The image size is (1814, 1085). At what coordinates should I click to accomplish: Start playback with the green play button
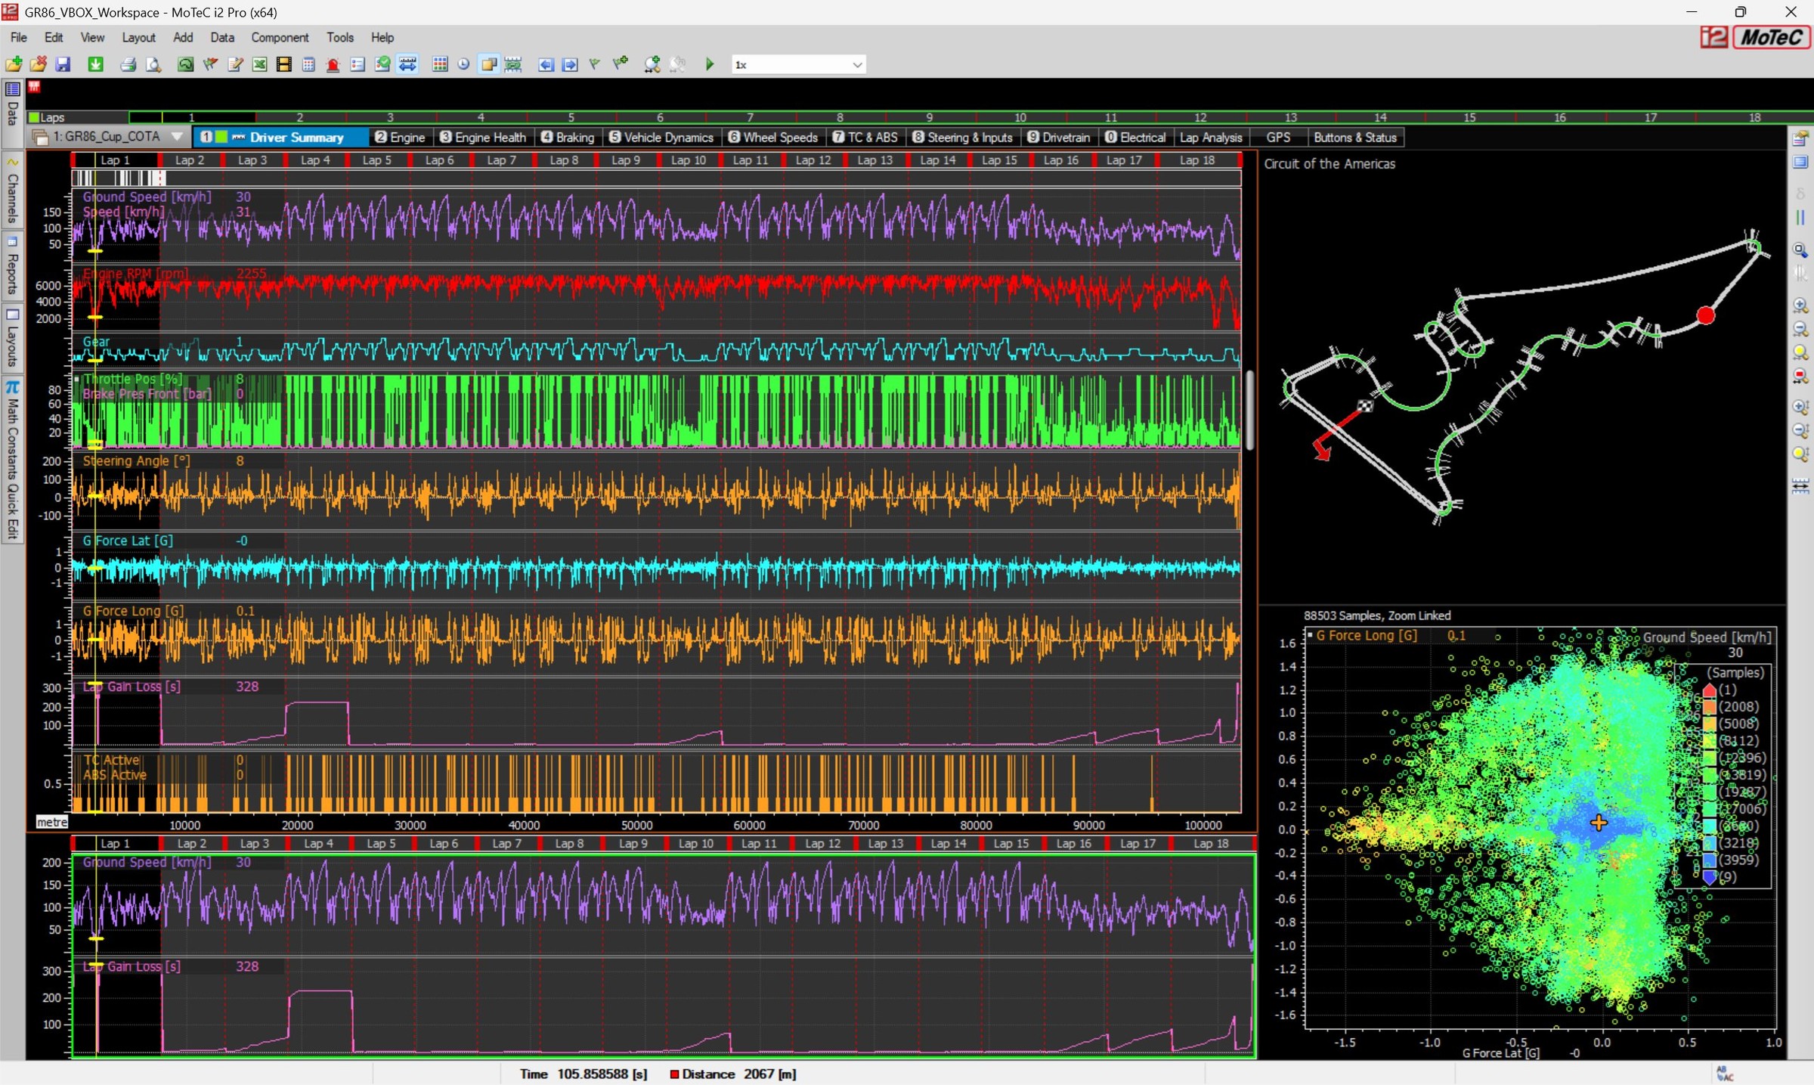[709, 64]
